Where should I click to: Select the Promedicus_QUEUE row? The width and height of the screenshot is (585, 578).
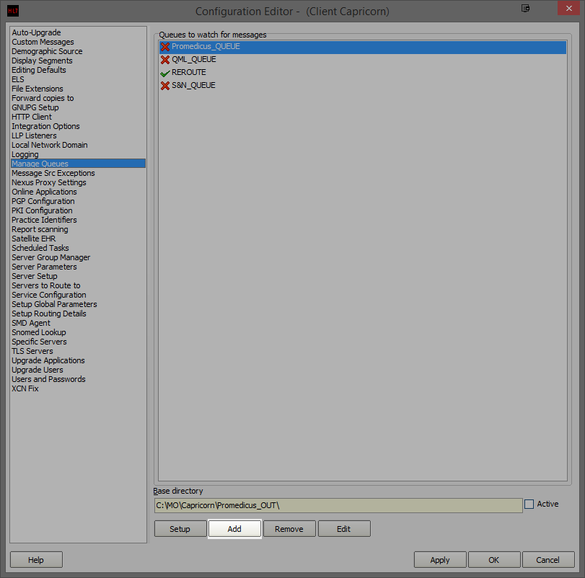(x=363, y=47)
